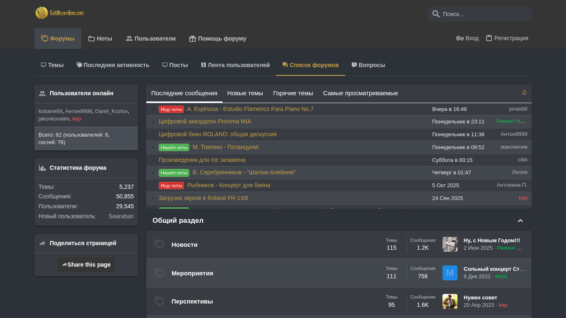The width and height of the screenshot is (566, 318).
Task: Open the Вопросы navigation tab
Action: coord(368,65)
